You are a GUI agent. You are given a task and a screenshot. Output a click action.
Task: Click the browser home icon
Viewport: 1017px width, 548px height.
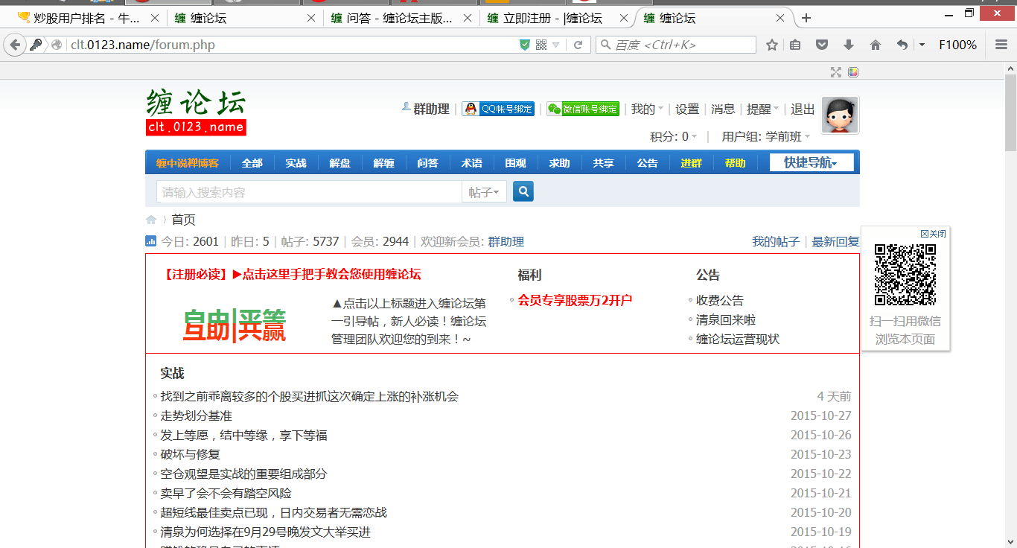[x=876, y=45]
